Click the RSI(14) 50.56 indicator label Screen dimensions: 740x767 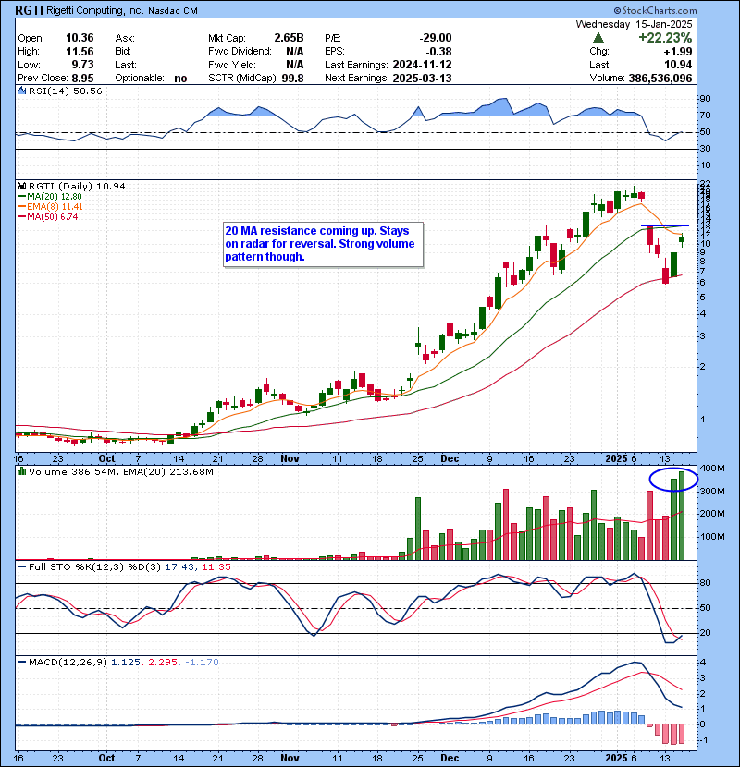tap(65, 91)
